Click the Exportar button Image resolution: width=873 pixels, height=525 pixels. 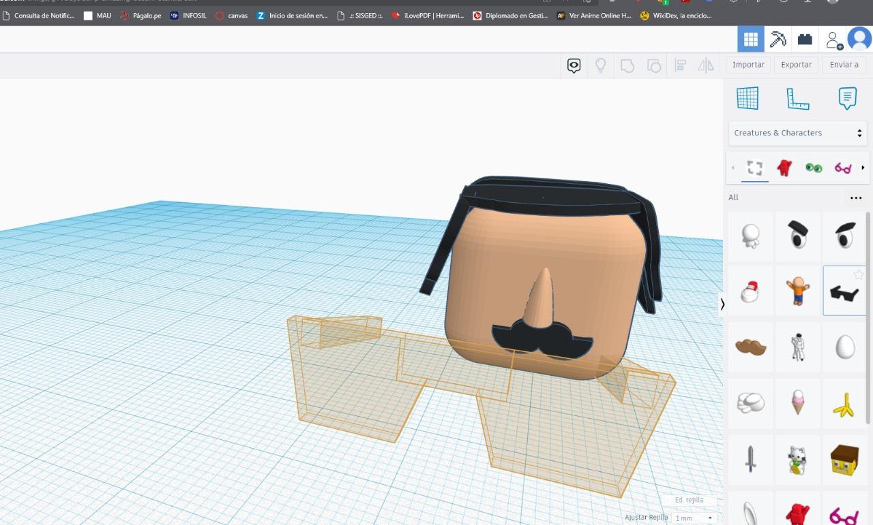click(x=796, y=65)
